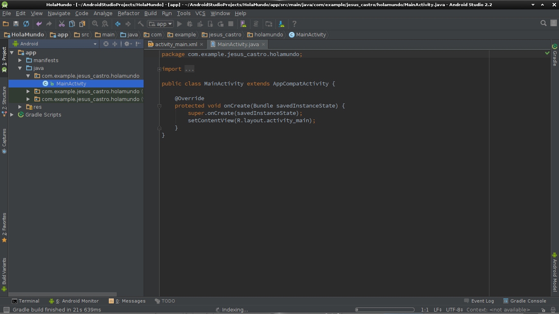The height and width of the screenshot is (314, 559).
Task: Click Sync Project with Gradle Files icon
Action: click(x=256, y=24)
